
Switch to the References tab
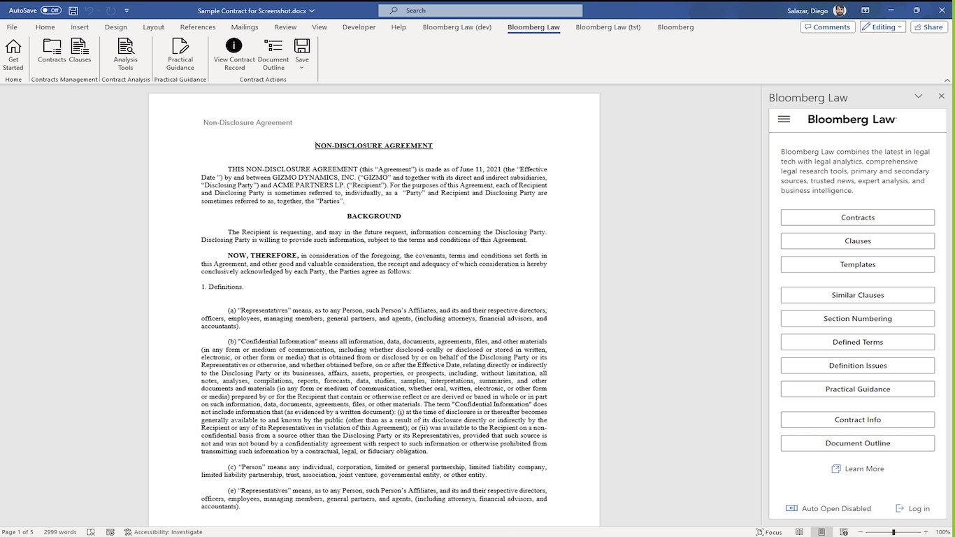pos(198,27)
